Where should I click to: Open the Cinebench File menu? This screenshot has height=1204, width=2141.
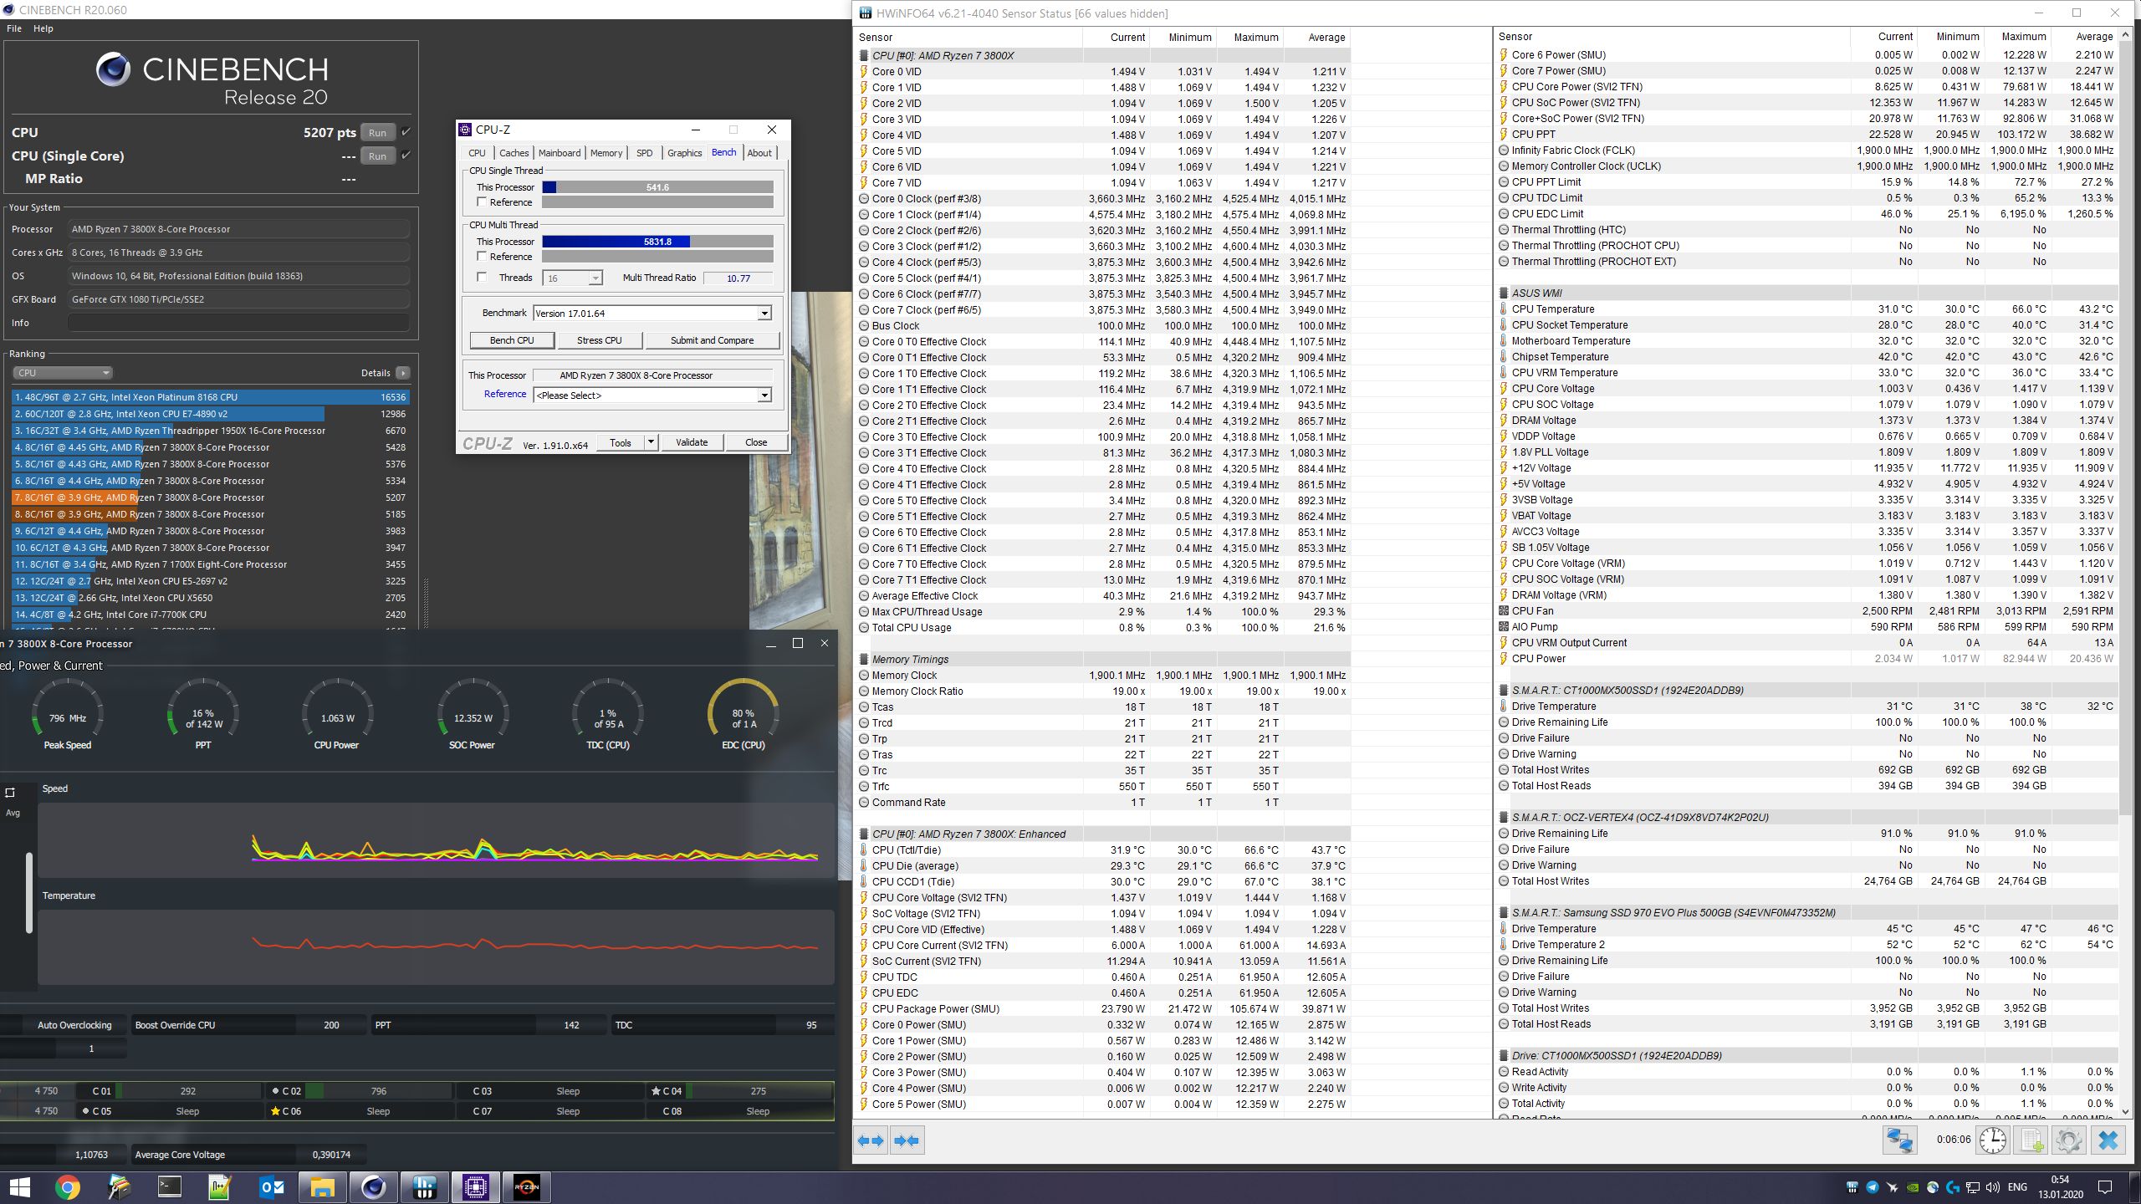pos(14,28)
